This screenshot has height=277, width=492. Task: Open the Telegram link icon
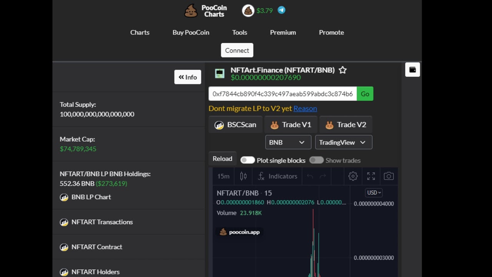pos(282,10)
